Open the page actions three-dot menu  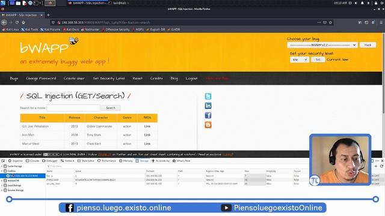(x=319, y=22)
